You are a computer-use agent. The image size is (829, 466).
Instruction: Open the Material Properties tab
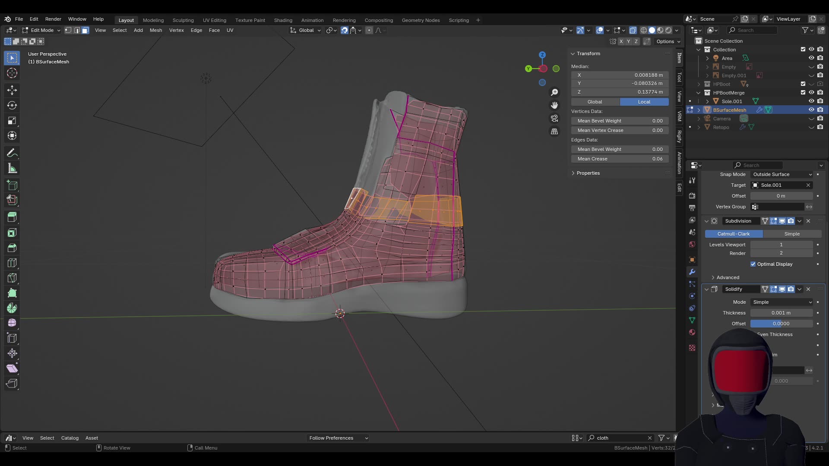point(692,332)
